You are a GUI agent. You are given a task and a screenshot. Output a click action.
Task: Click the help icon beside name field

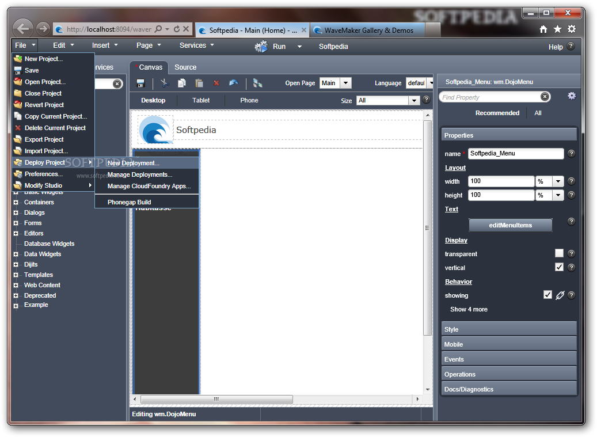(571, 153)
